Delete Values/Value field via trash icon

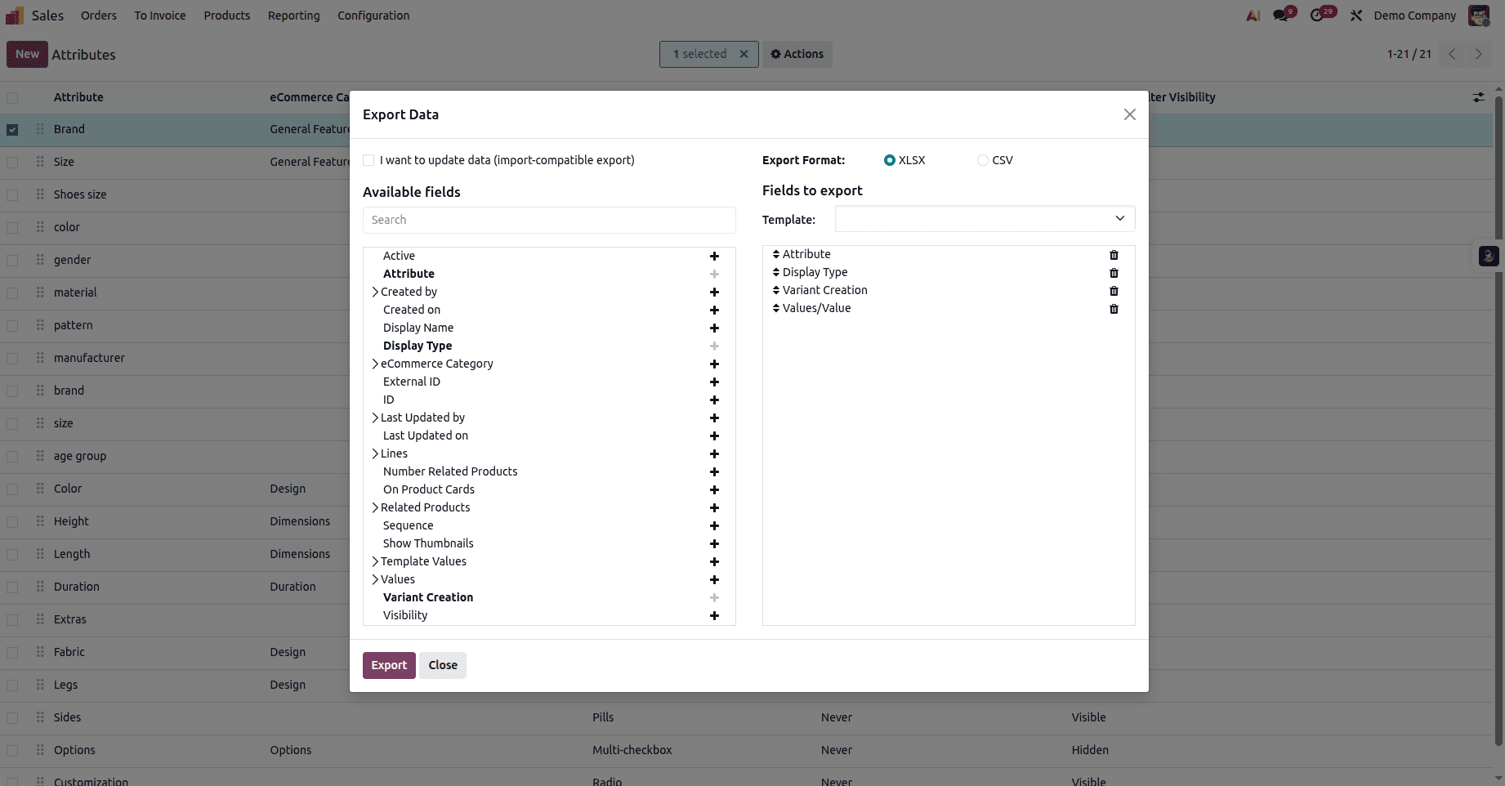(x=1114, y=309)
